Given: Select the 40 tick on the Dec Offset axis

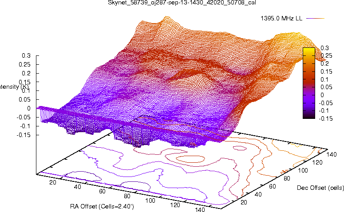Looking at the screenshot, I should pos(258,194).
